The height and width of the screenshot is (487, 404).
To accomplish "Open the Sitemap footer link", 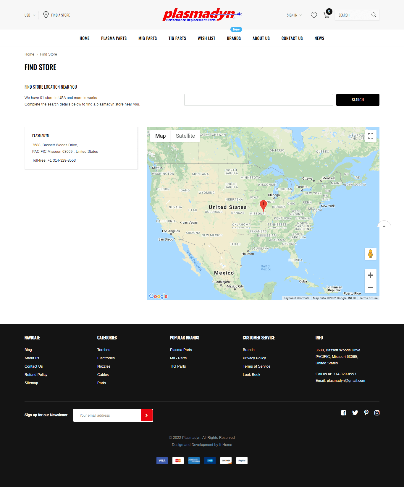I will point(31,383).
